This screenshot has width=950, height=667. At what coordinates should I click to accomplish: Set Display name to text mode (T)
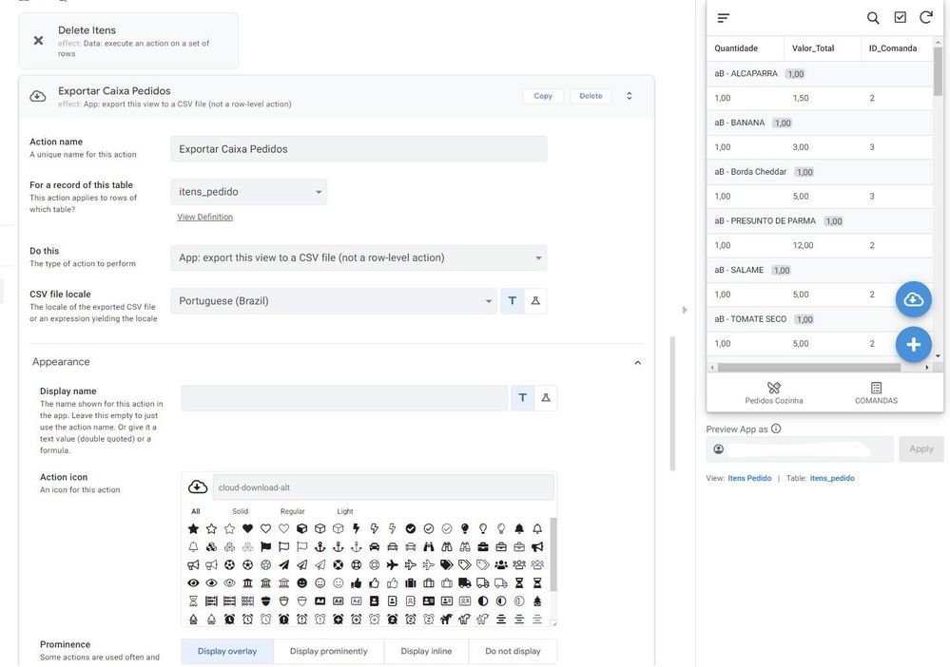[523, 398]
